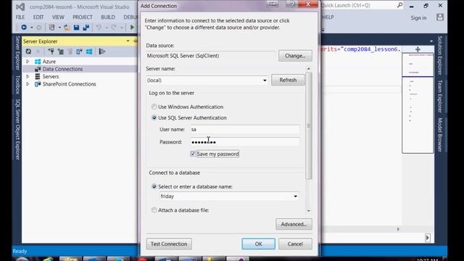This screenshot has width=464, height=261.
Task: Expand the Azure tree node
Action: (28, 62)
